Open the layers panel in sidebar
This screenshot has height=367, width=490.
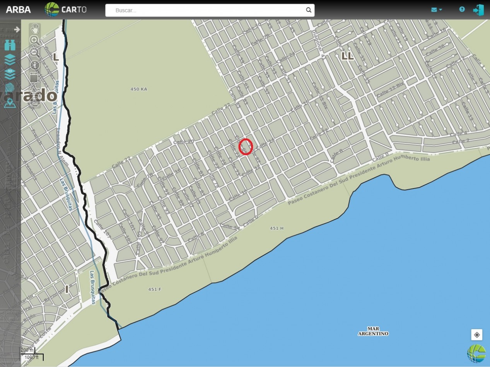pyautogui.click(x=10, y=59)
